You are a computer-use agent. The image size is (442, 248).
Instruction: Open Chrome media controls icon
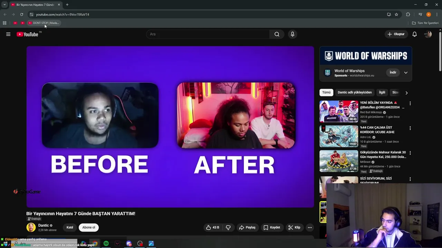(x=420, y=14)
